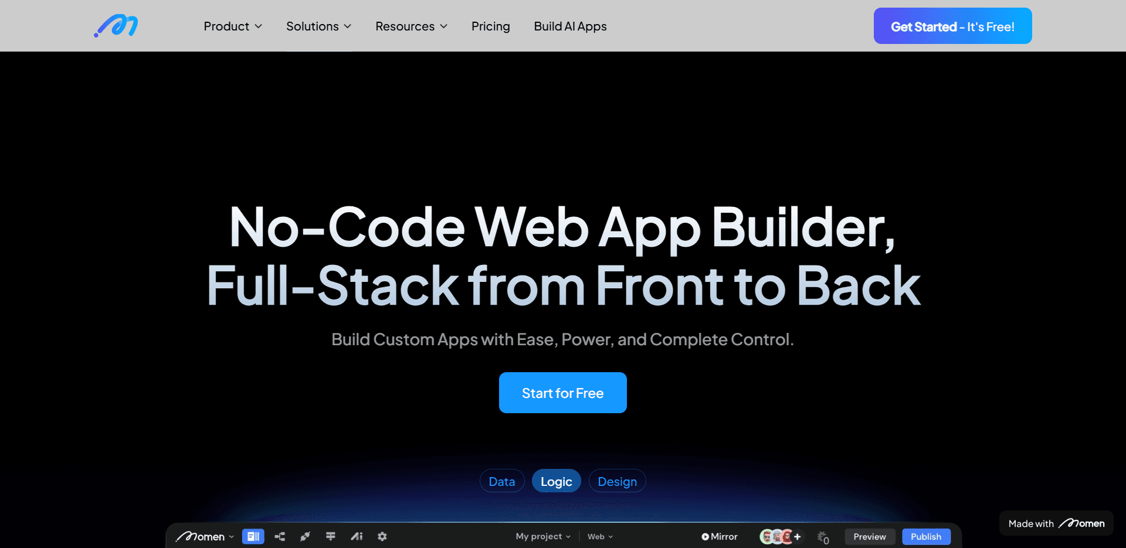Open the flow diagram icon in editor toolbar
Viewport: 1126px width, 548px height.
pos(280,536)
